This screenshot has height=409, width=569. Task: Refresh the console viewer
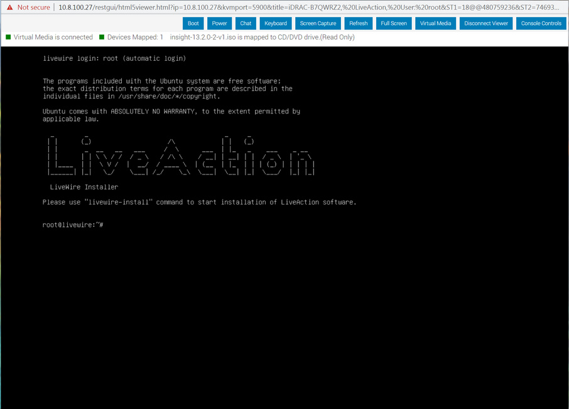[x=358, y=23]
